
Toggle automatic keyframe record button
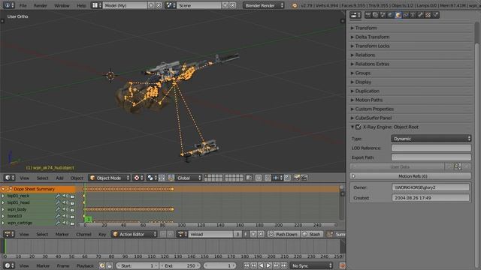[x=343, y=265]
